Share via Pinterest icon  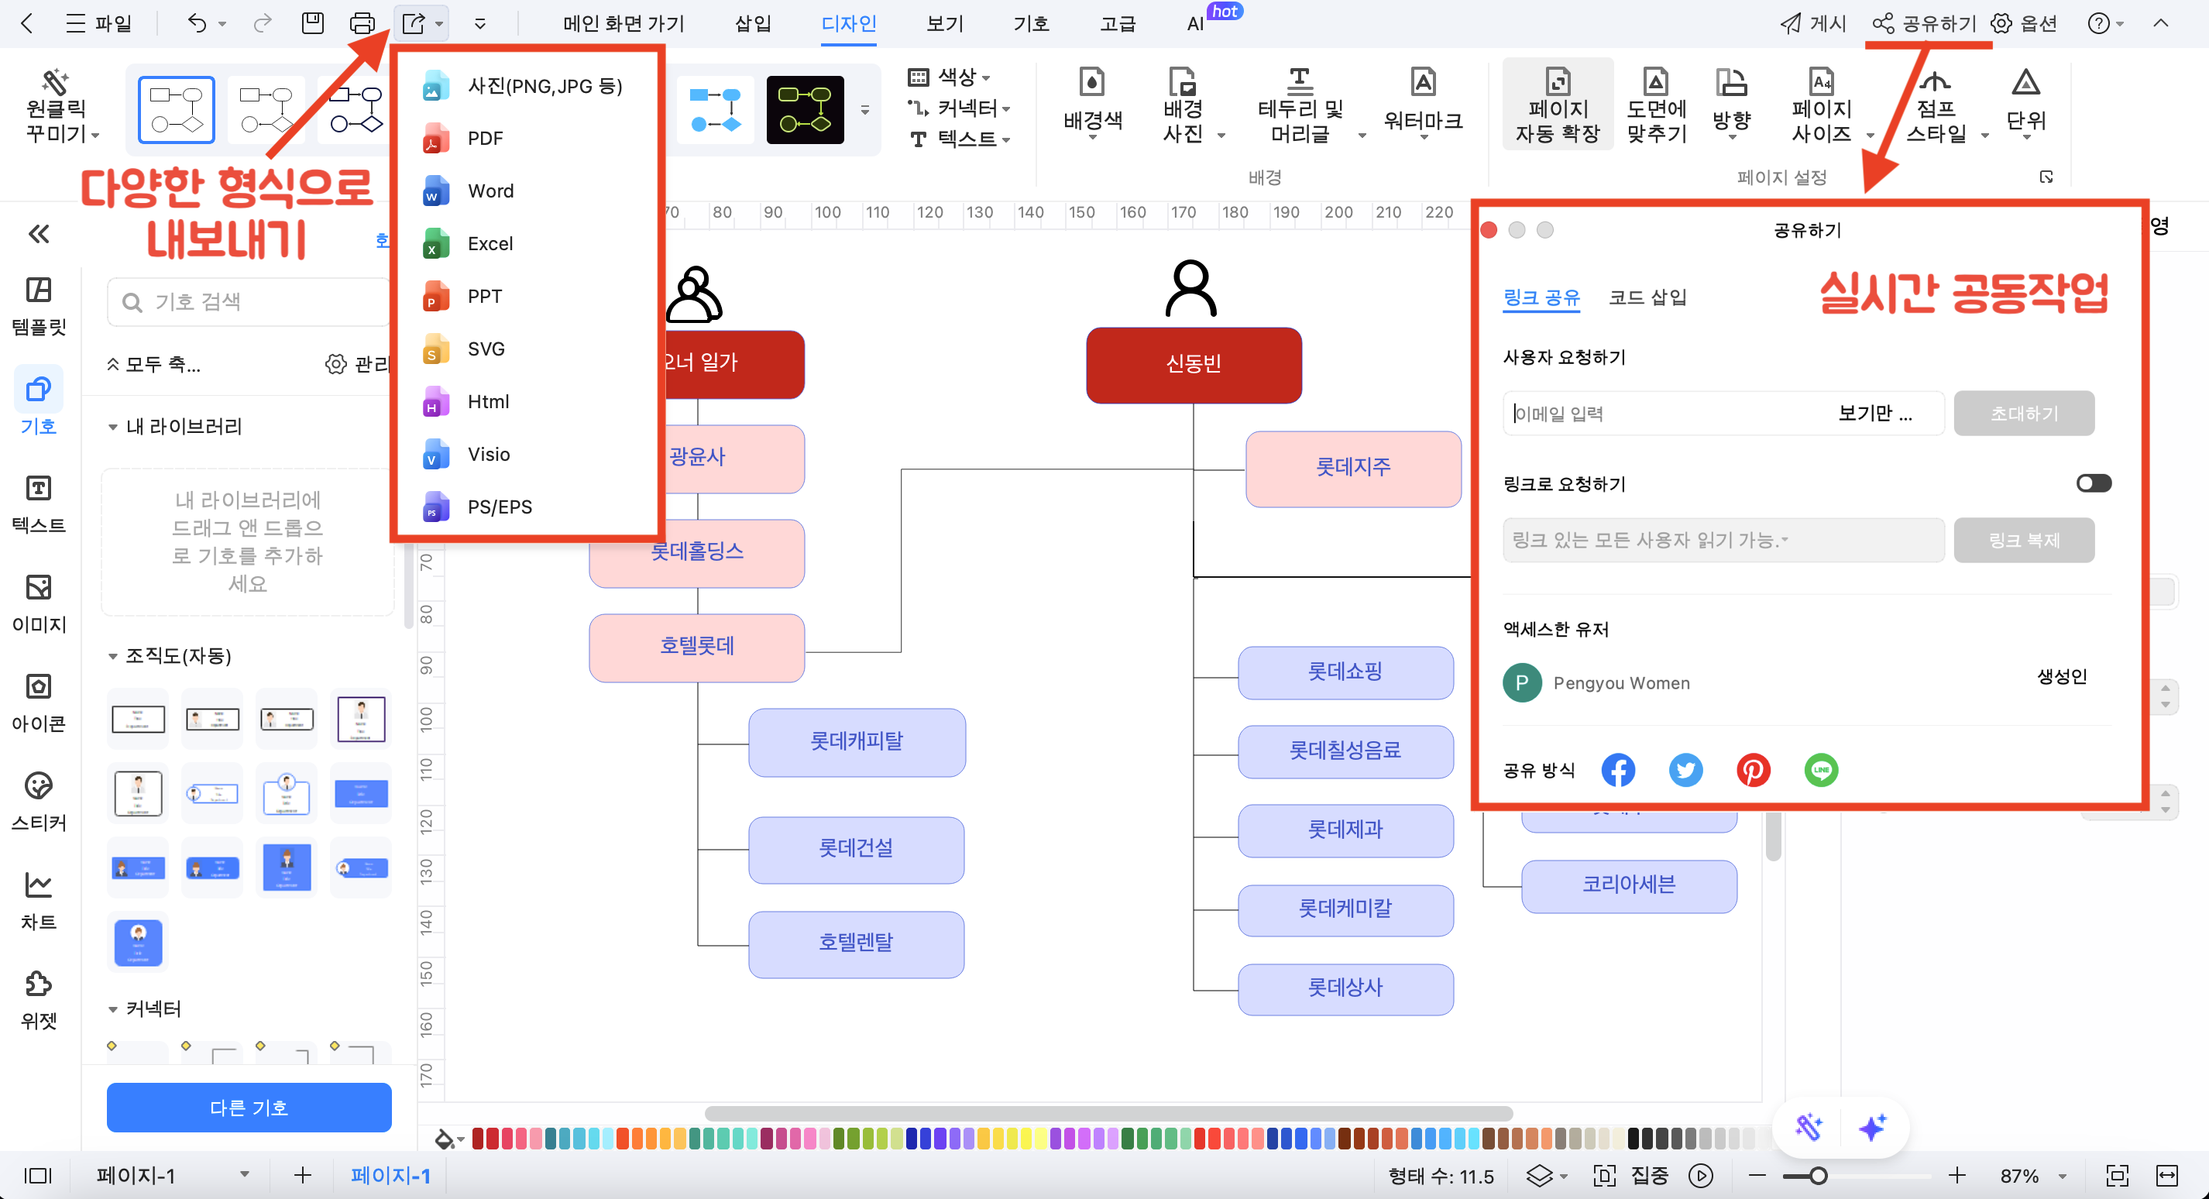pyautogui.click(x=1754, y=769)
